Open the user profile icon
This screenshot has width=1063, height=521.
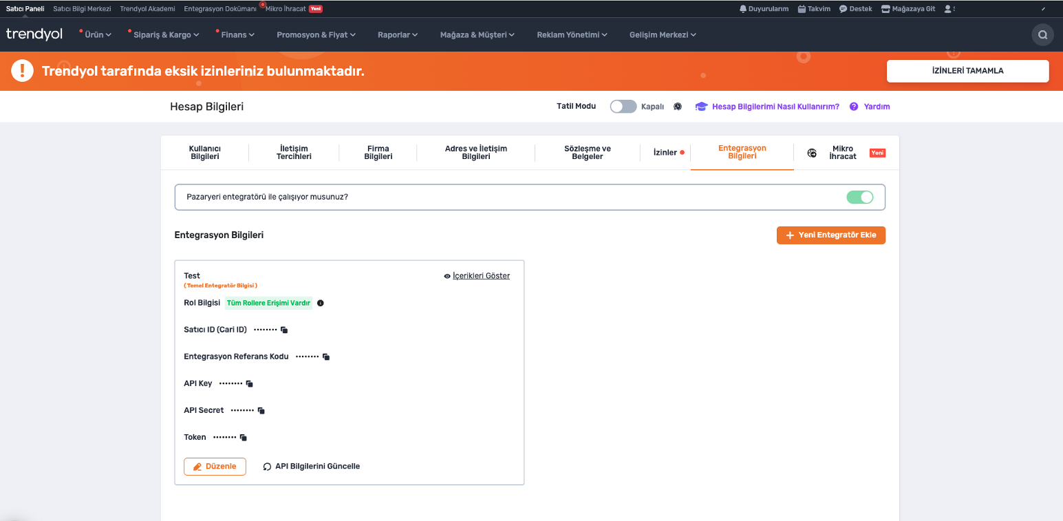pyautogui.click(x=948, y=9)
